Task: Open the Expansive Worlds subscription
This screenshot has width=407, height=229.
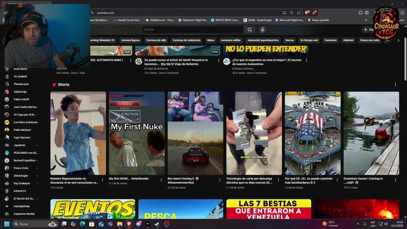Action: pyautogui.click(x=24, y=214)
